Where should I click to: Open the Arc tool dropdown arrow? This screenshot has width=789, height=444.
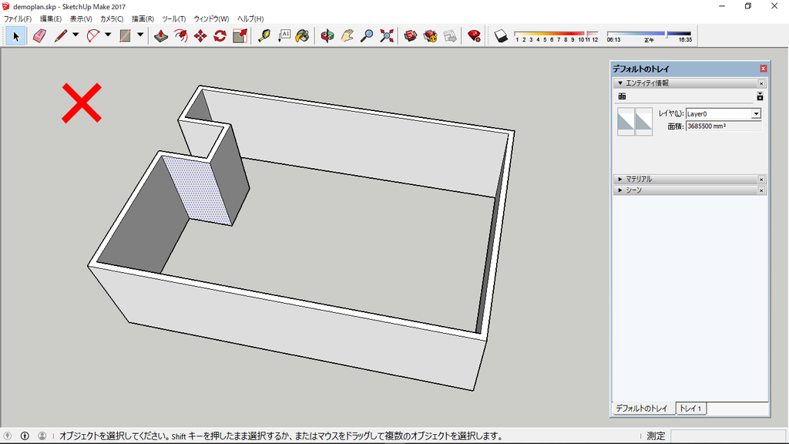tap(108, 35)
